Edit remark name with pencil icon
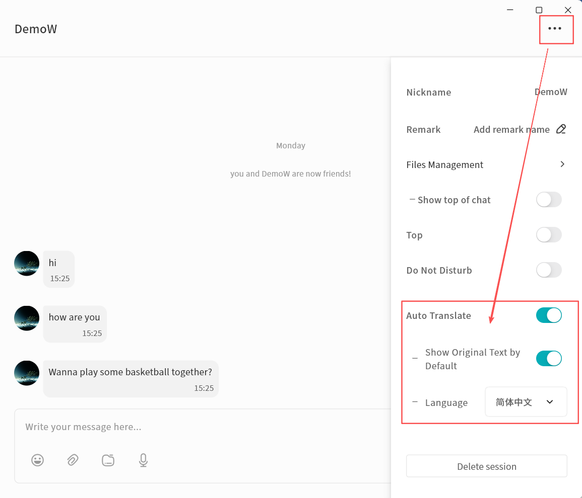 [x=561, y=129]
